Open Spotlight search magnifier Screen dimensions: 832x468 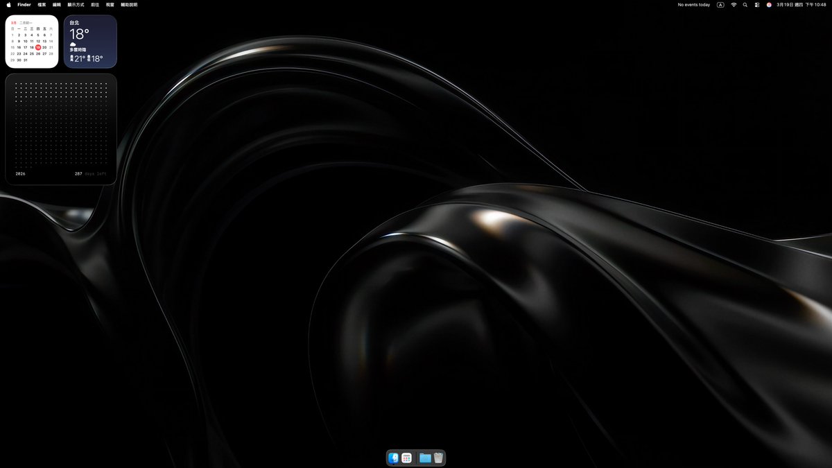745,4
